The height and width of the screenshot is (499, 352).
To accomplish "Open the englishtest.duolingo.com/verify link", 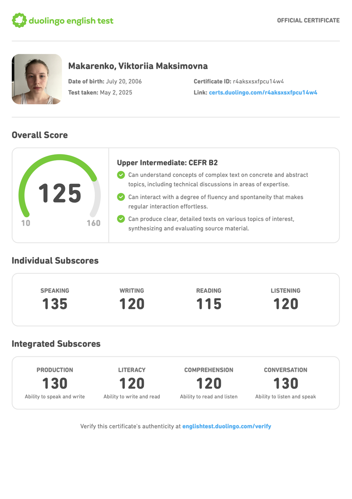I will click(227, 426).
